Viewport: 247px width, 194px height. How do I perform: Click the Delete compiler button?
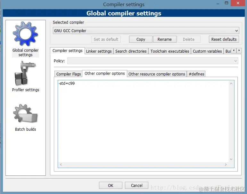click(189, 39)
